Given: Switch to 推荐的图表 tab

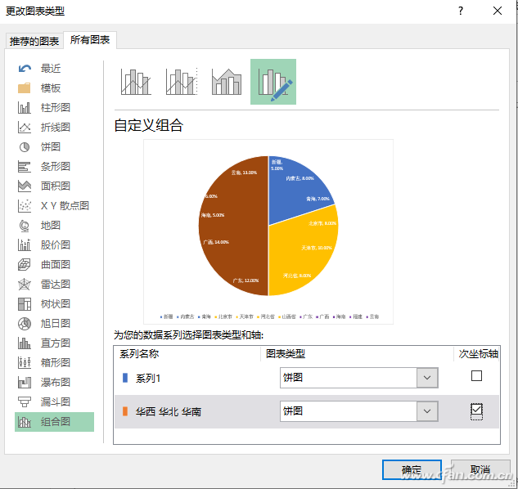Looking at the screenshot, I should [x=34, y=41].
